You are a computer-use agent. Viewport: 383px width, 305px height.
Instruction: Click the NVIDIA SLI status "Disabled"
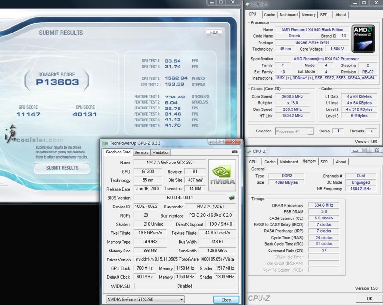pos(185,286)
